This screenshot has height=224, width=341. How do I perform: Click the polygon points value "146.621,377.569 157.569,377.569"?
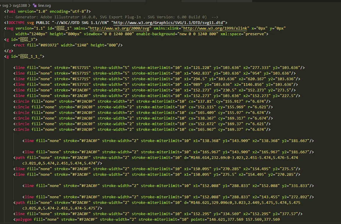(x=244, y=220)
